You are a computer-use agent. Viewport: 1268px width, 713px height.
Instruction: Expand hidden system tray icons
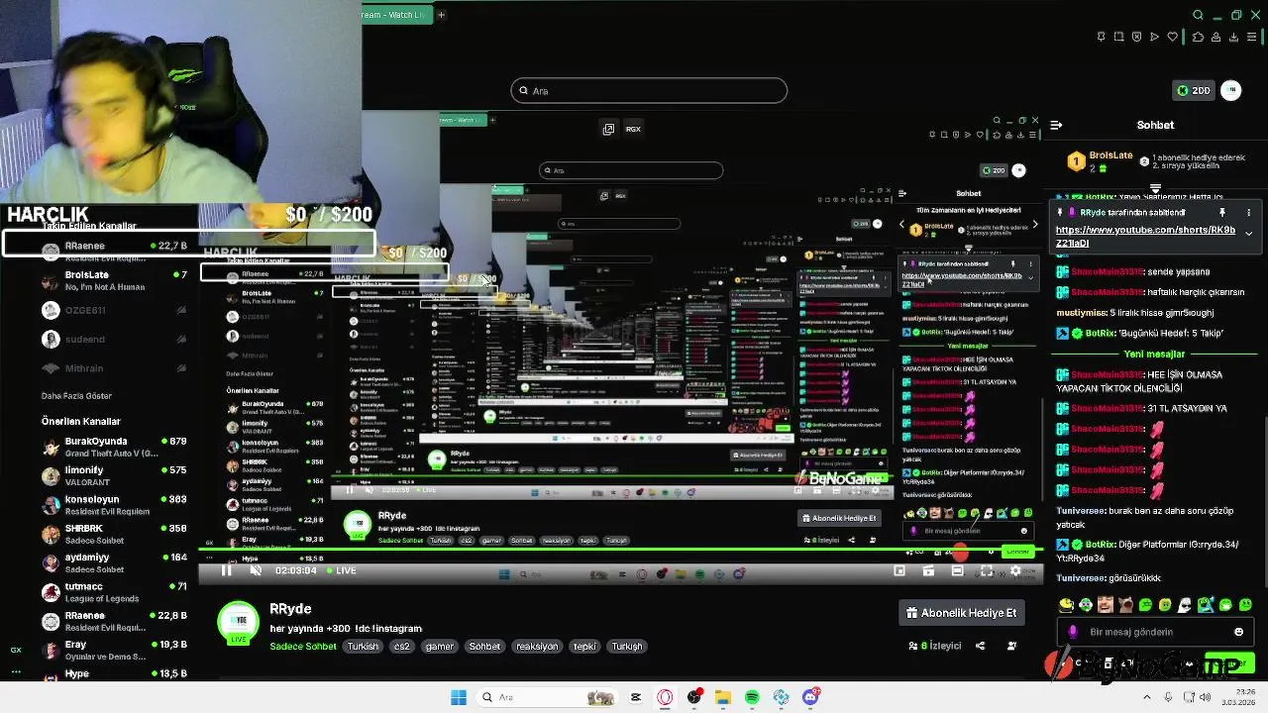(x=1148, y=697)
